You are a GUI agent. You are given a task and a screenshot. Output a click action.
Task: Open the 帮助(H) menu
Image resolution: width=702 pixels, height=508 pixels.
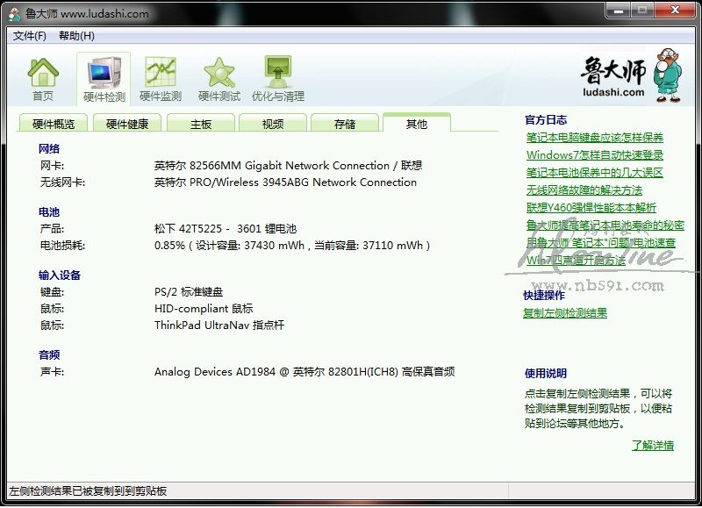(x=76, y=36)
